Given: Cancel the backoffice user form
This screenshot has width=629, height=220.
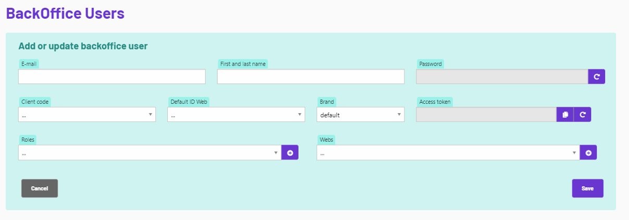Looking at the screenshot, I should tap(40, 188).
